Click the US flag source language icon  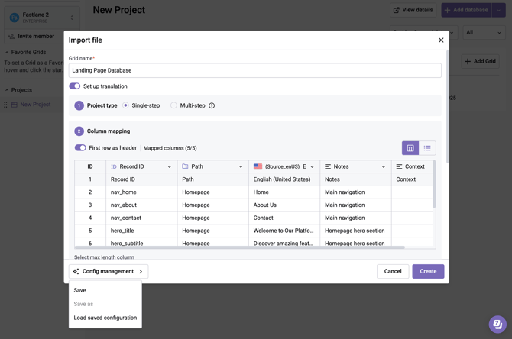258,166
